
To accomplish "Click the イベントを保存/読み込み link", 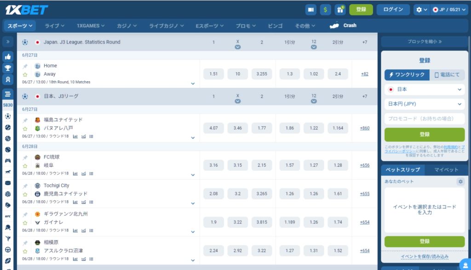I will tap(425, 257).
